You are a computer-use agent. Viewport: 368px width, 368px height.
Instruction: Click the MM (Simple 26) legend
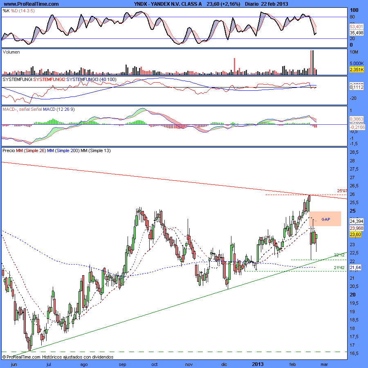coord(31,150)
